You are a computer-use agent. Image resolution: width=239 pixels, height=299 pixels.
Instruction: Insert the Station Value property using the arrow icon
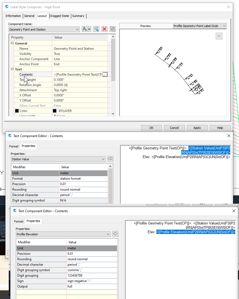point(110,159)
